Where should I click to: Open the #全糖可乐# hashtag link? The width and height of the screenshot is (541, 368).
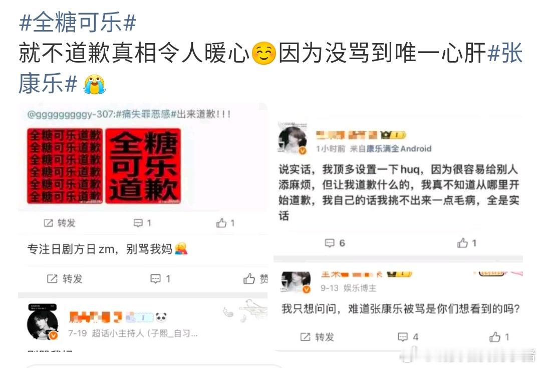[x=77, y=22]
